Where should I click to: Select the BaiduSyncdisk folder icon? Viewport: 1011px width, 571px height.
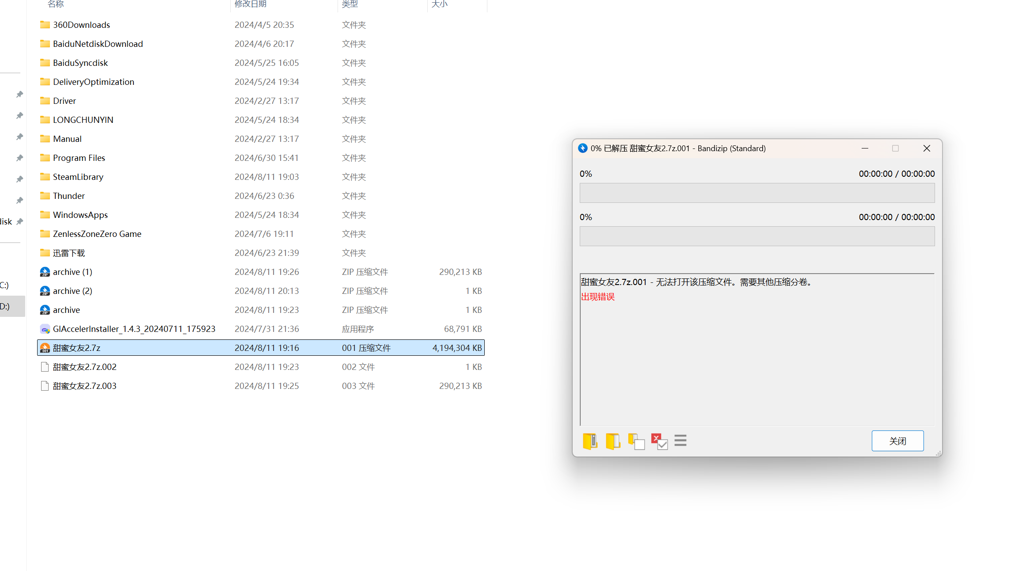pos(45,63)
